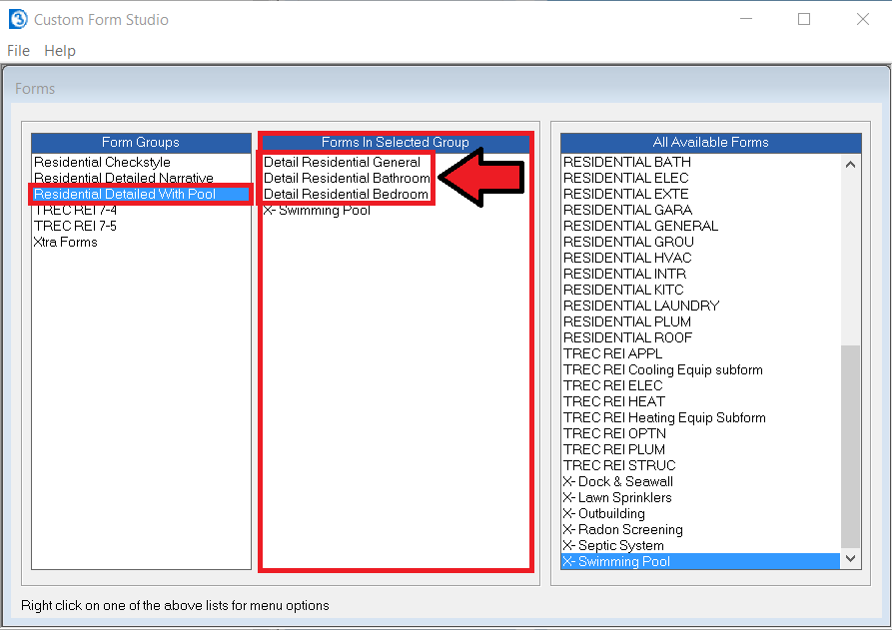Viewport: 892px width, 630px height.
Task: Open the Help menu
Action: tap(60, 51)
